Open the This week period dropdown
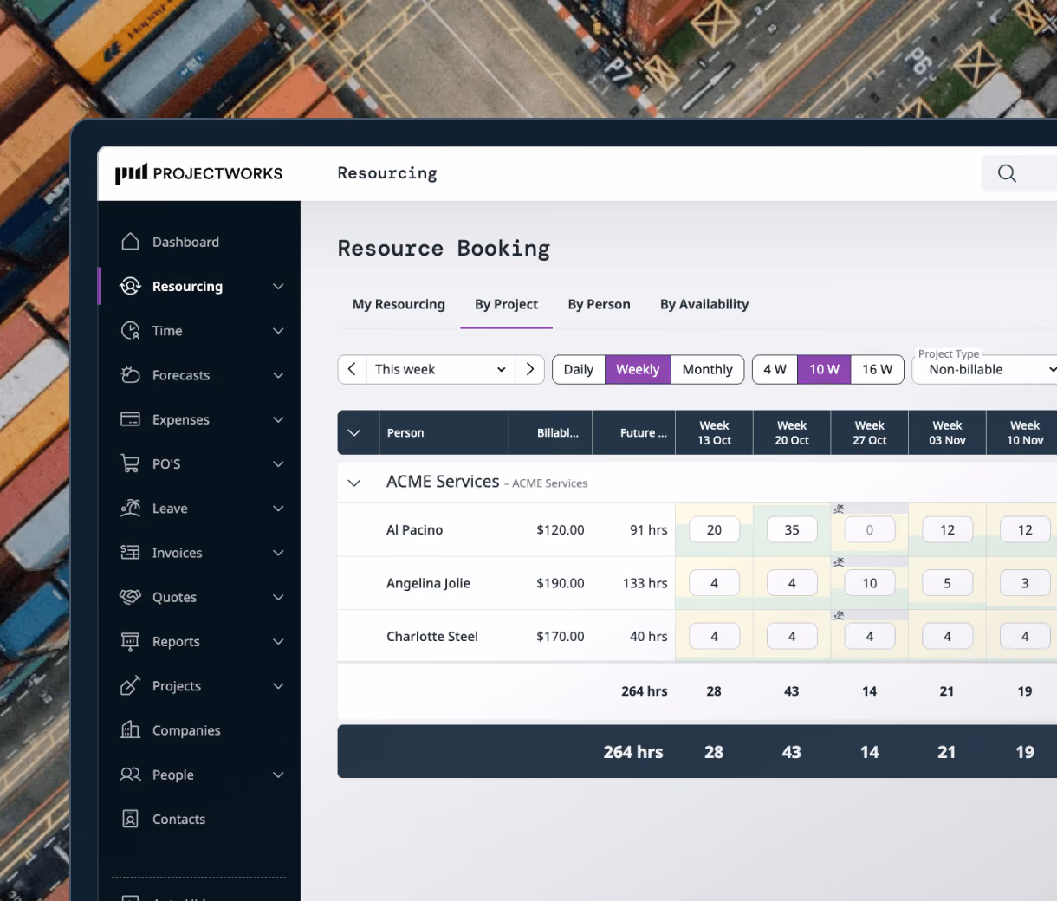Screen dimensions: 1057x901 pyautogui.click(x=440, y=369)
